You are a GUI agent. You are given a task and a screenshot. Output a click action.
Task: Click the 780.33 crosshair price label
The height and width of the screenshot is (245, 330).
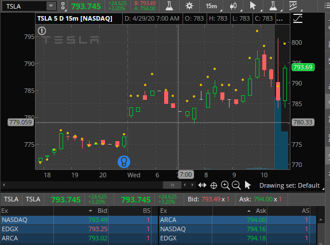coord(303,122)
